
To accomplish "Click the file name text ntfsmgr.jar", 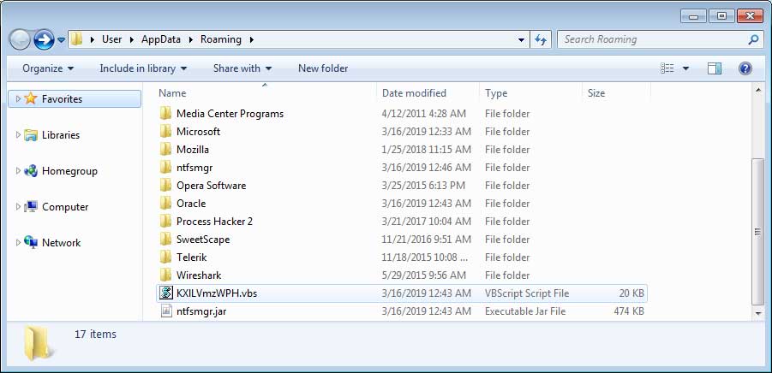I will click(201, 311).
